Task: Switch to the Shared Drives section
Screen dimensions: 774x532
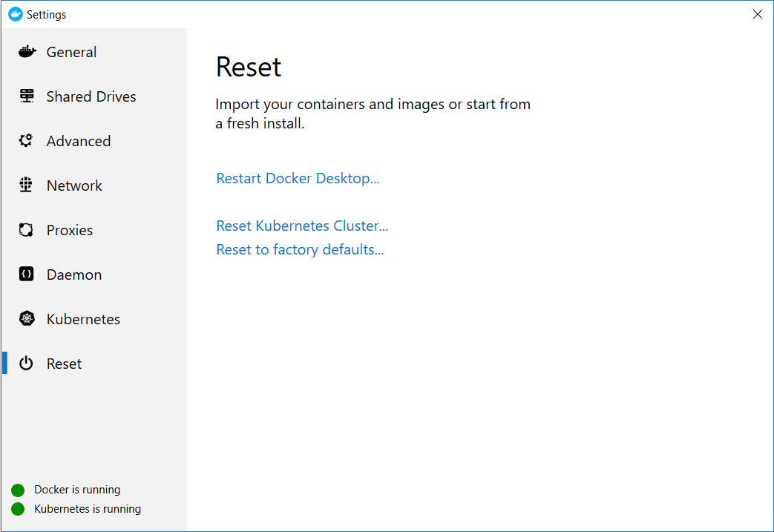Action: 91,96
